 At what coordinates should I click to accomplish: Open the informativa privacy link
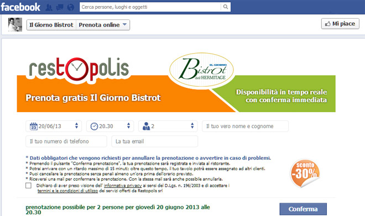(123, 186)
